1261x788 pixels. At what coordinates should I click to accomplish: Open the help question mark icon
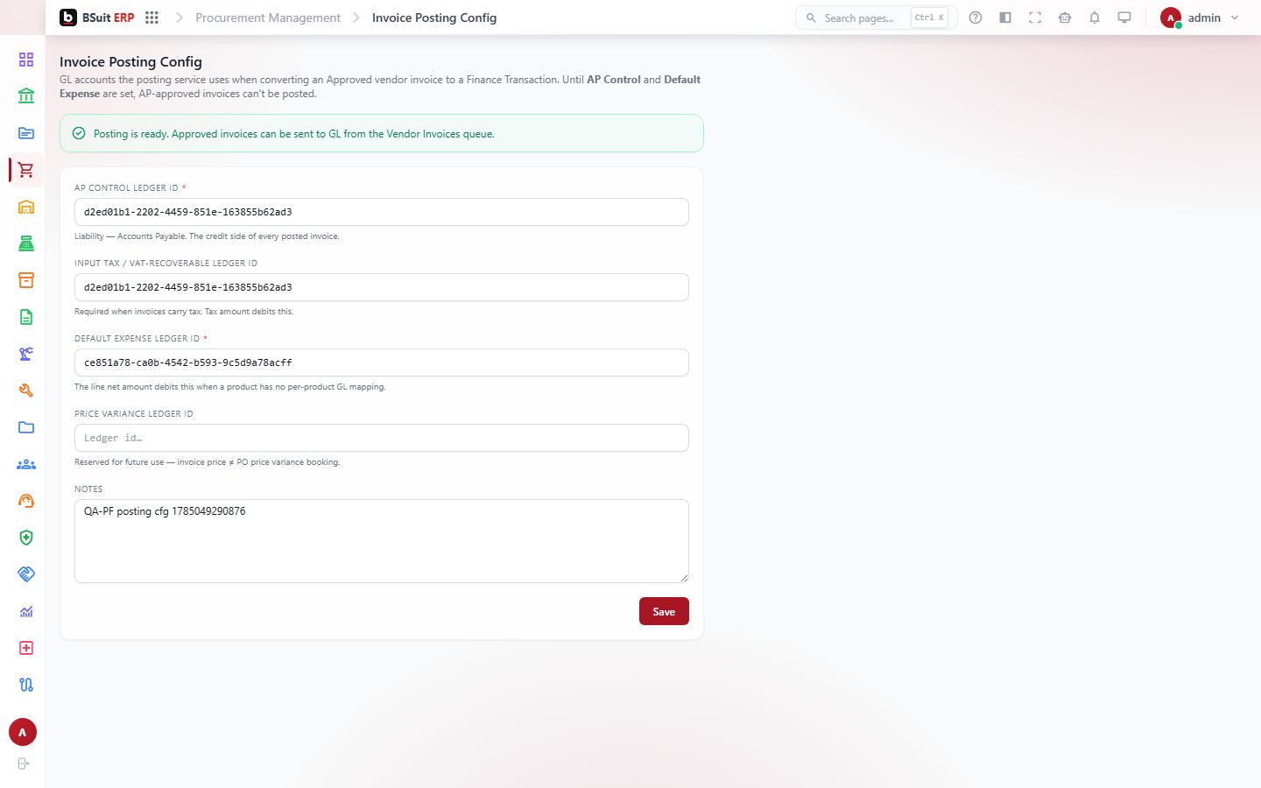pos(976,18)
